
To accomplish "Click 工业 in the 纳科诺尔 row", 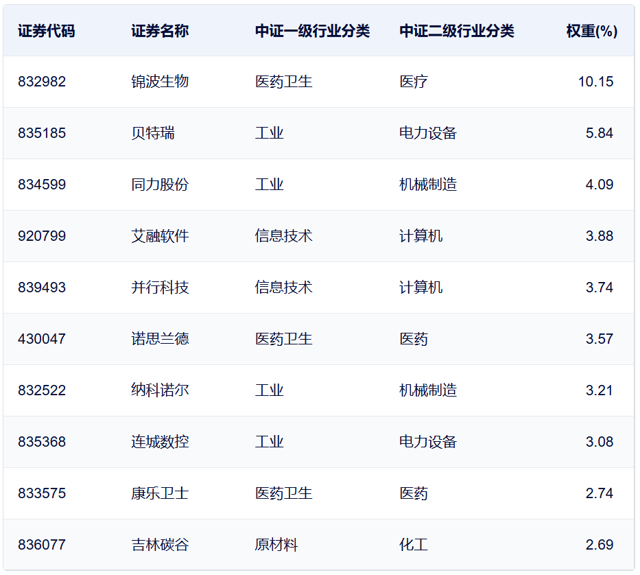I will click(269, 390).
